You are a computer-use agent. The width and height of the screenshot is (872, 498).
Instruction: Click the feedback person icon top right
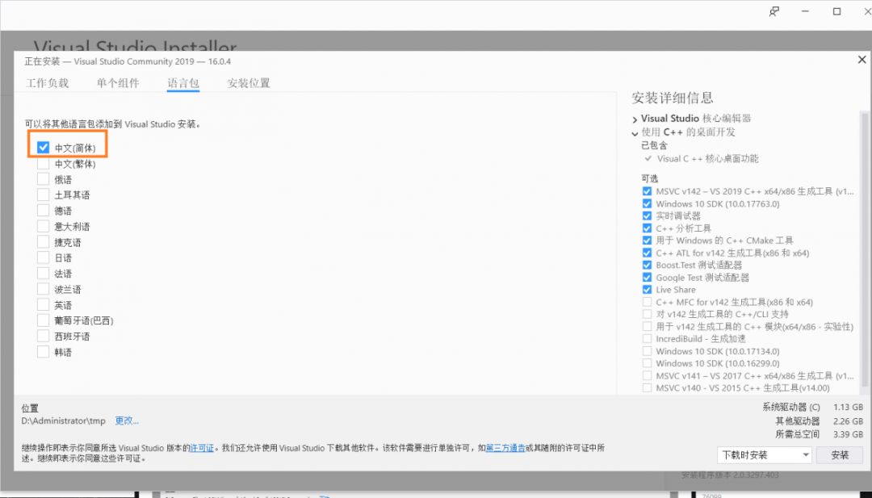coord(773,11)
